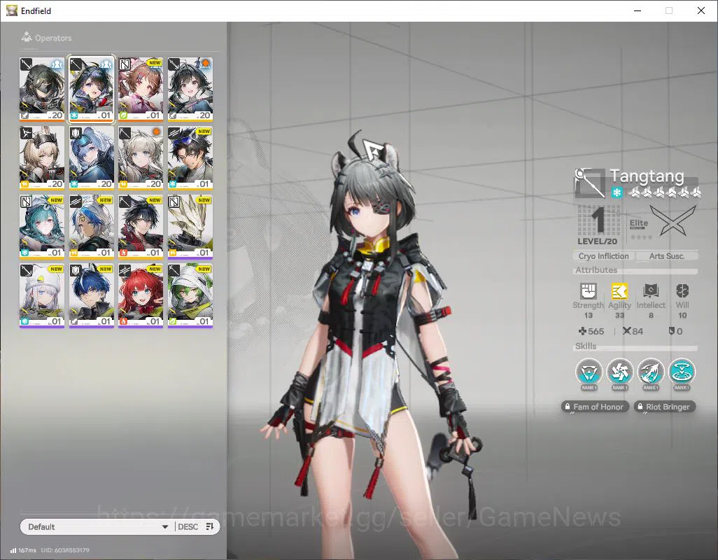Click the landing-ring fourth skill icon

click(x=682, y=371)
